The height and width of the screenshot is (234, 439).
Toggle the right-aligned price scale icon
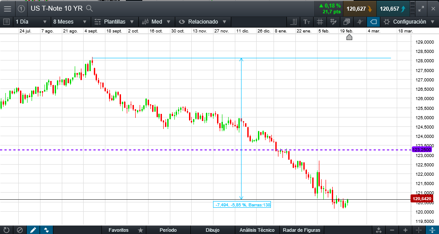tap(294, 22)
